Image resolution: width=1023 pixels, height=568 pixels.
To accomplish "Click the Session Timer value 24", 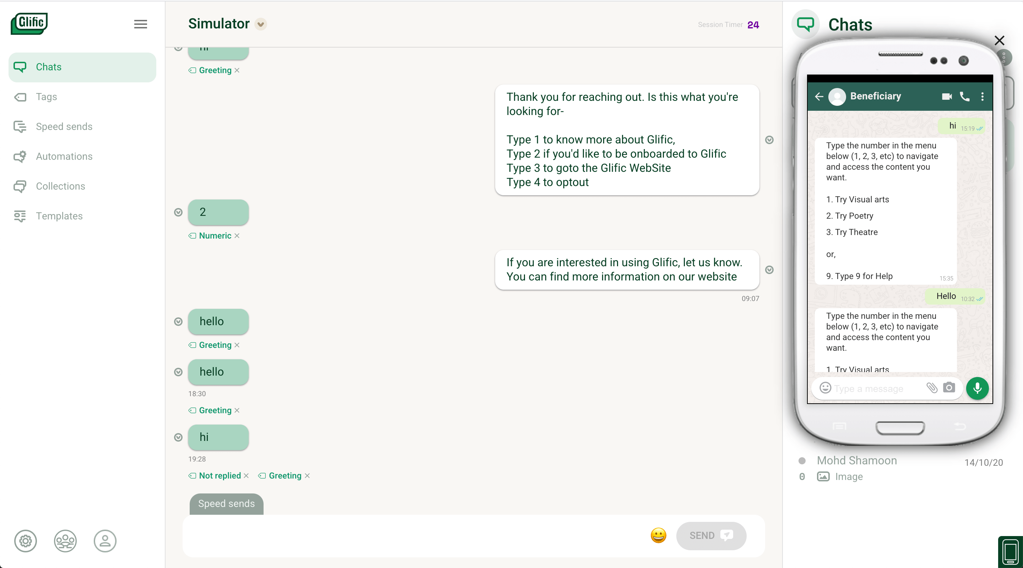I will [753, 24].
